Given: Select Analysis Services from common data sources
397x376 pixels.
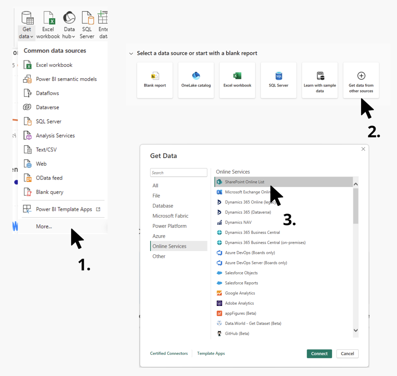Looking at the screenshot, I should 55,135.
